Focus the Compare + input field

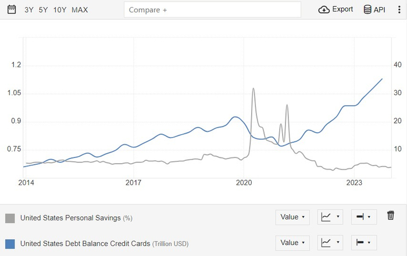pyautogui.click(x=212, y=10)
